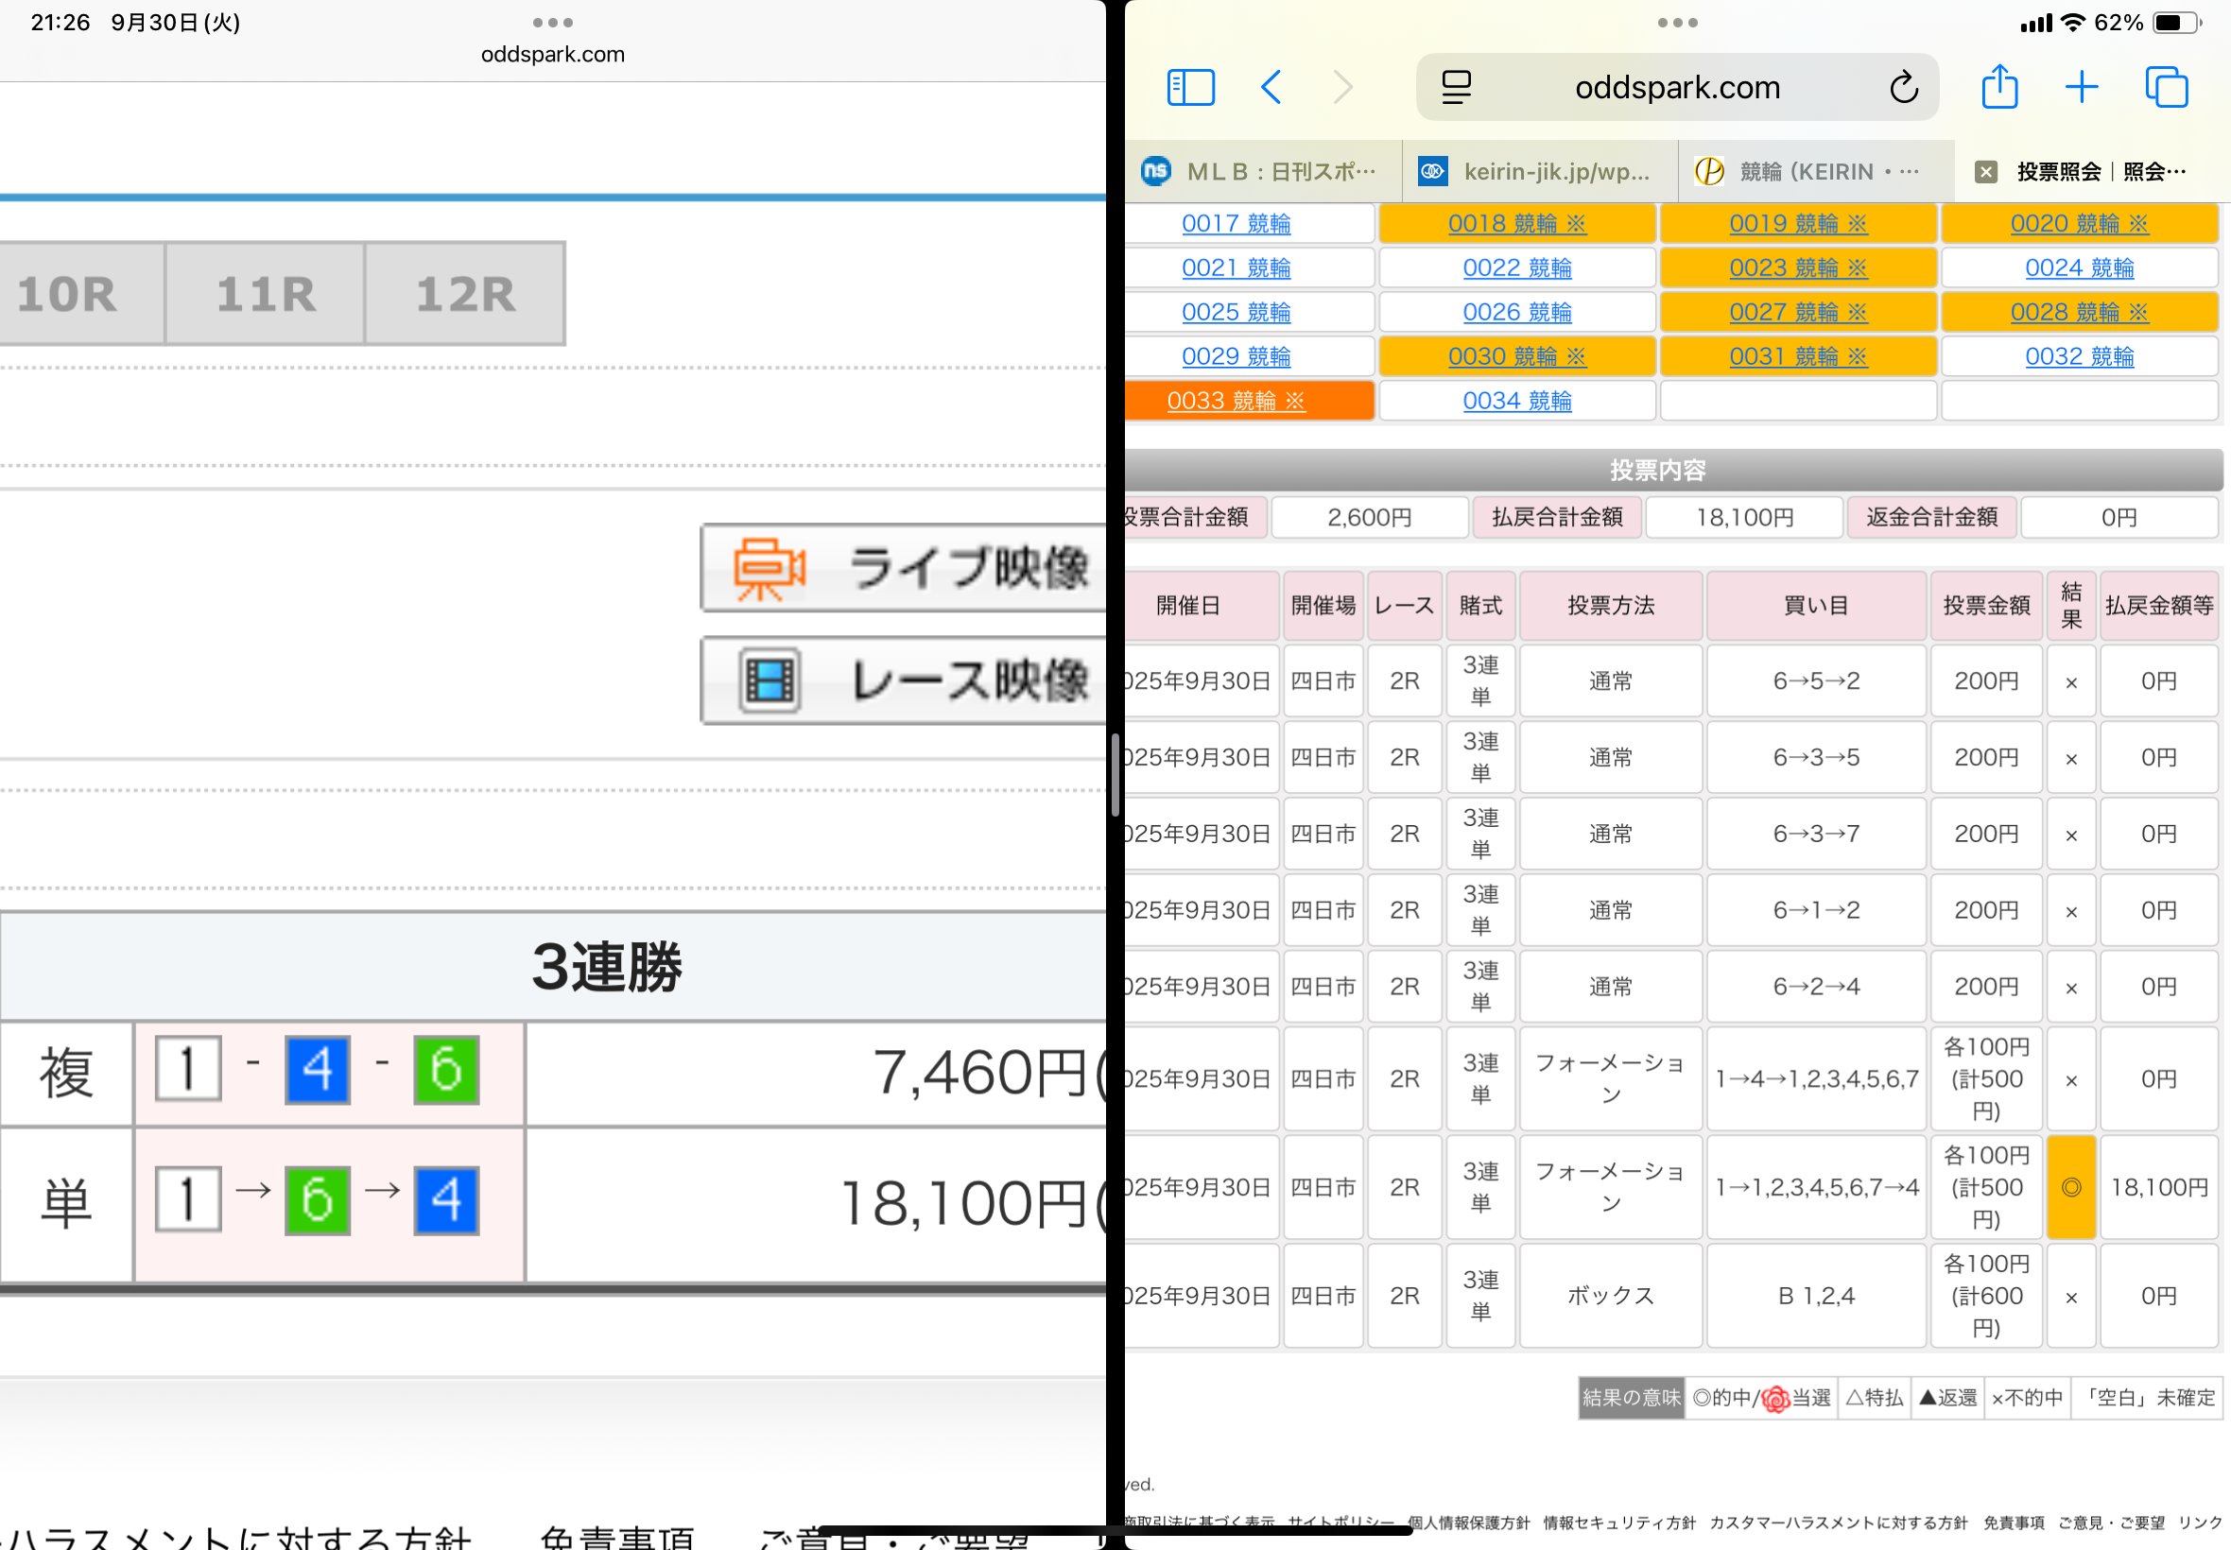Open the 0034 競輪 link
Image resolution: width=2231 pixels, height=1550 pixels.
[1517, 400]
